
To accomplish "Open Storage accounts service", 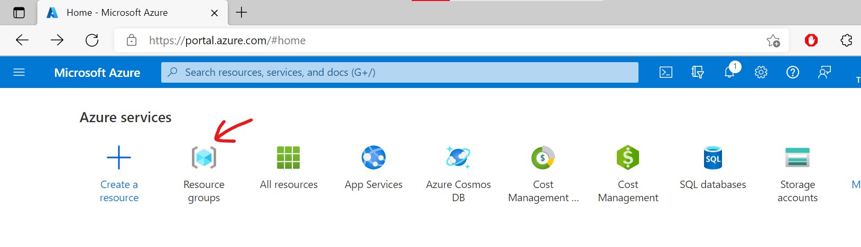I will 798,158.
